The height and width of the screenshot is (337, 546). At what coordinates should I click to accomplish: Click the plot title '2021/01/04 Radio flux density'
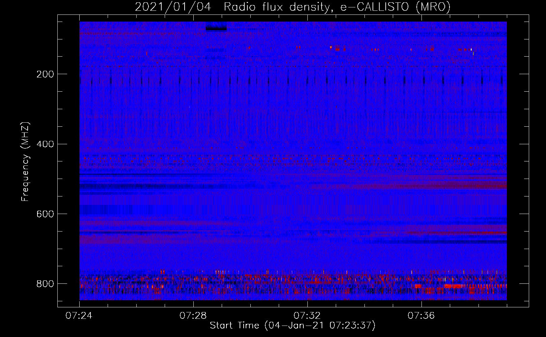293,7
